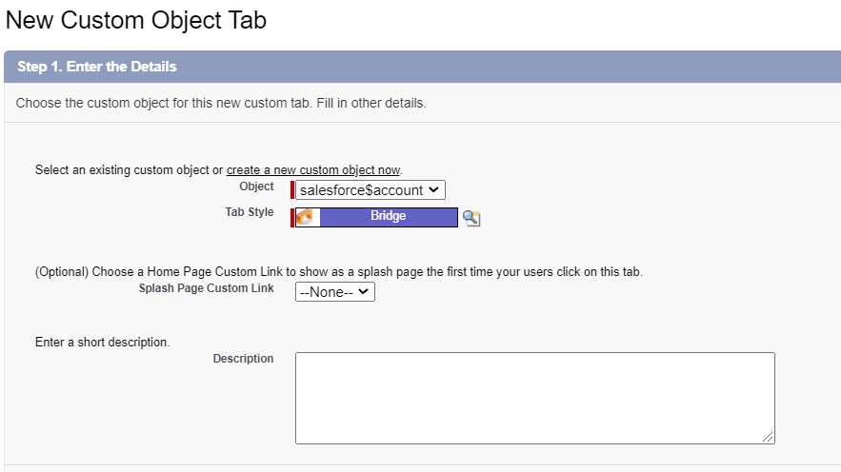
Task: Open the Tab Style lookup magnifier icon
Action: click(x=471, y=218)
